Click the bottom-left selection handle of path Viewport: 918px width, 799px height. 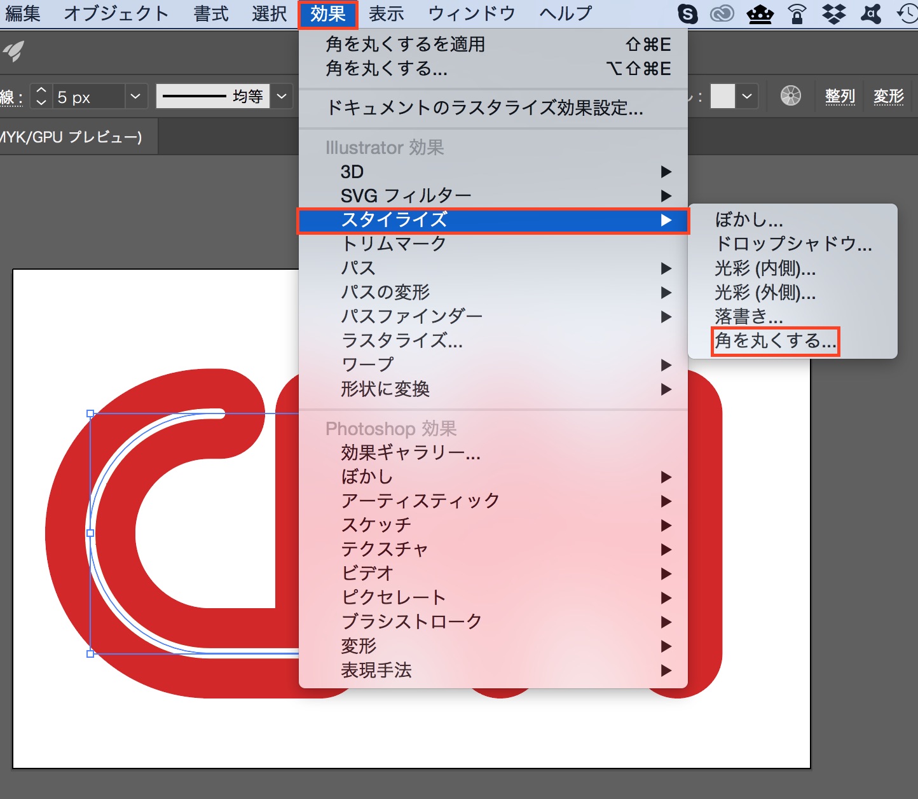tap(90, 653)
